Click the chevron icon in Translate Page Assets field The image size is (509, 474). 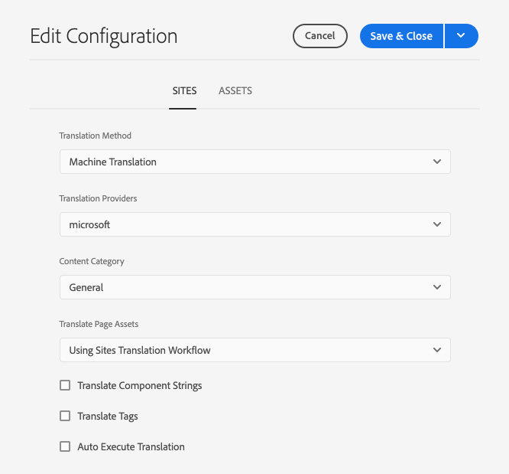[437, 350]
